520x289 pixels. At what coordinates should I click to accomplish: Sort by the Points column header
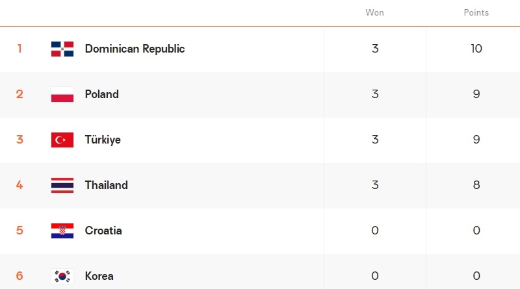(x=476, y=13)
